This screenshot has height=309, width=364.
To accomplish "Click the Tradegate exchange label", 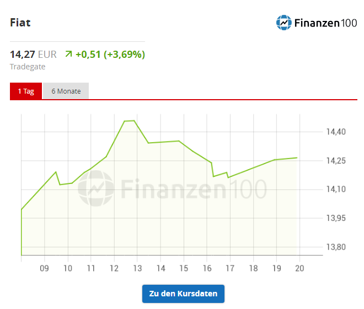I will 28,67.
